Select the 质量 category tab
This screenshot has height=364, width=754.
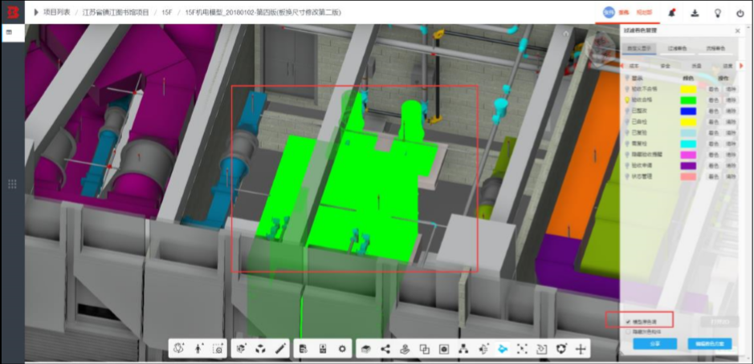696,66
